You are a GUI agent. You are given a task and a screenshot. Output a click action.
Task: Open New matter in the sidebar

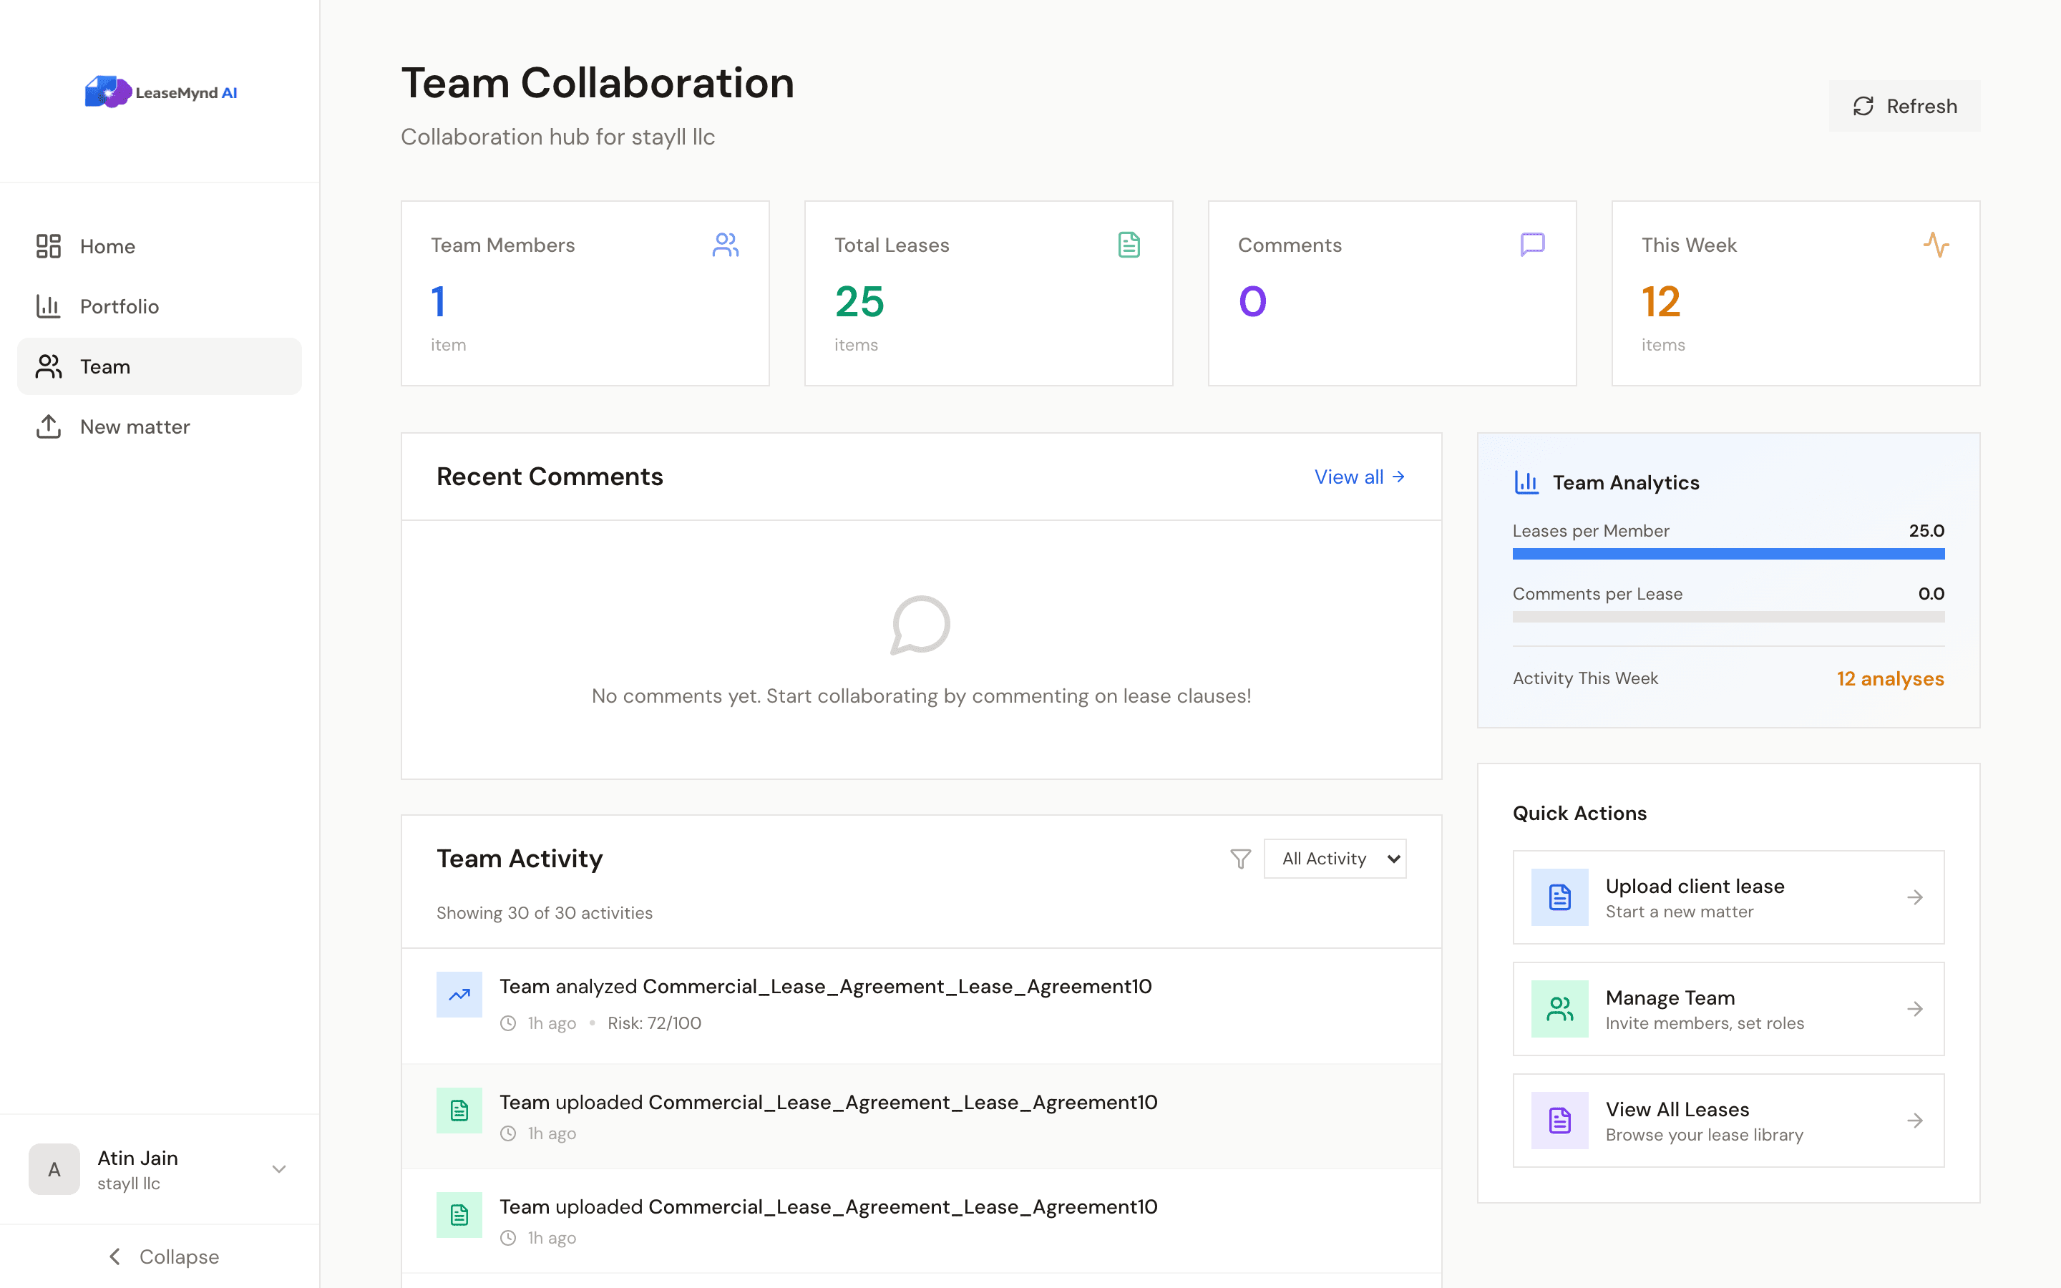[160, 426]
